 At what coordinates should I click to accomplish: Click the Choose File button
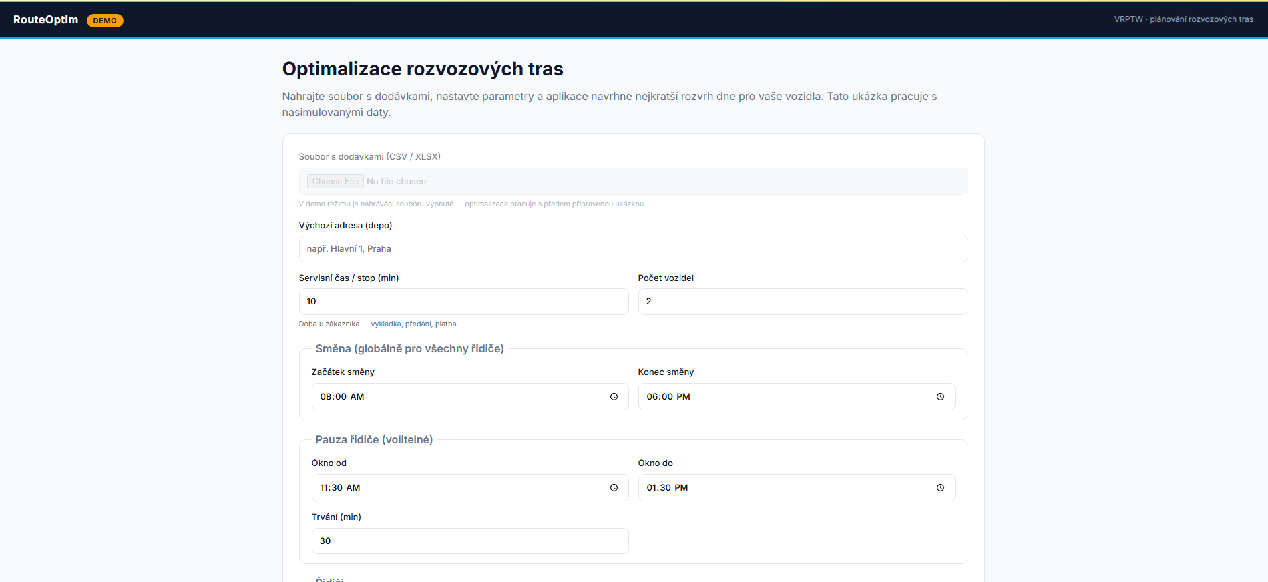(x=335, y=182)
